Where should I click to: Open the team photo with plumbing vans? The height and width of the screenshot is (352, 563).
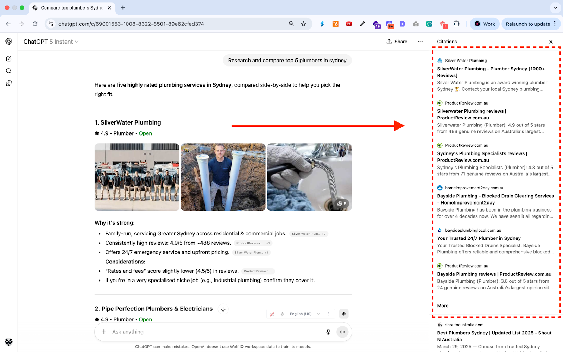[x=137, y=177]
